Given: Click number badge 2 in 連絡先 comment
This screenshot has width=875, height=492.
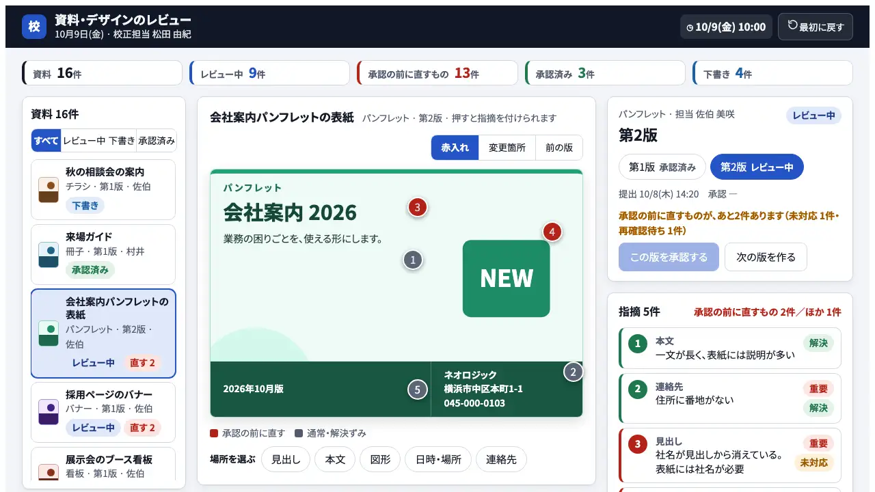Looking at the screenshot, I should tap(638, 389).
